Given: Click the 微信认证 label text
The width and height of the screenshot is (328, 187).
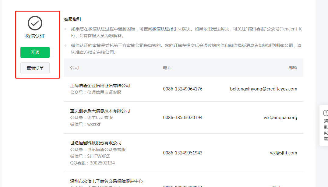Looking at the screenshot, I should [x=35, y=36].
